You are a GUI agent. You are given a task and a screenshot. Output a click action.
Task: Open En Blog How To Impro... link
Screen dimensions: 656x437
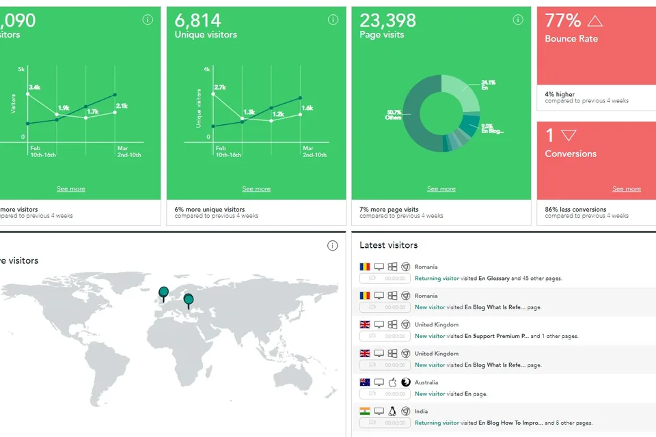[511, 423]
